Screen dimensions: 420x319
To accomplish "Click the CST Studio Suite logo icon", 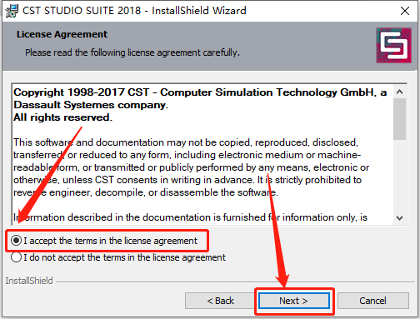I will click(394, 45).
